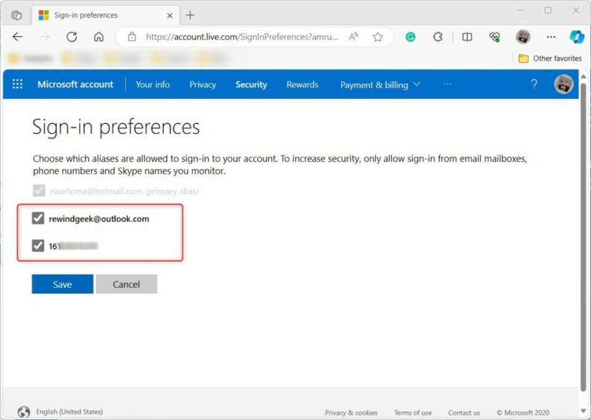The height and width of the screenshot is (420, 591).
Task: Go to the browser home page
Action: [99, 36]
